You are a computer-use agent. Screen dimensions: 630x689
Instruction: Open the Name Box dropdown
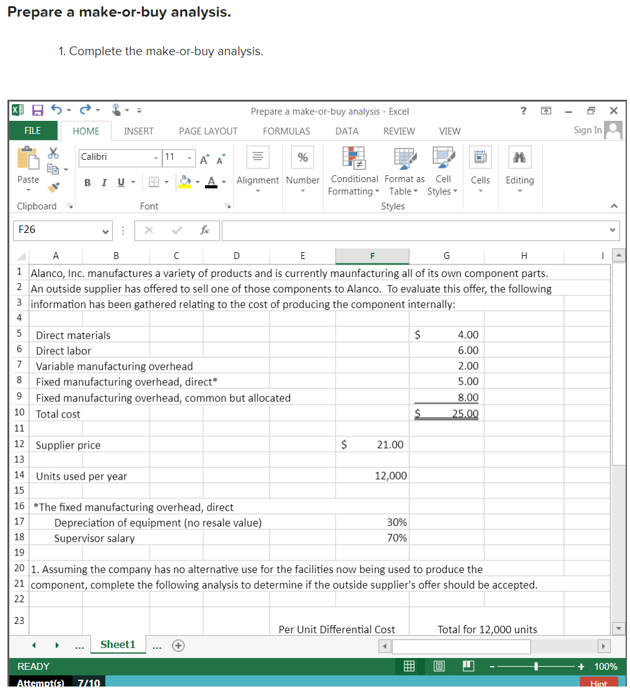103,230
